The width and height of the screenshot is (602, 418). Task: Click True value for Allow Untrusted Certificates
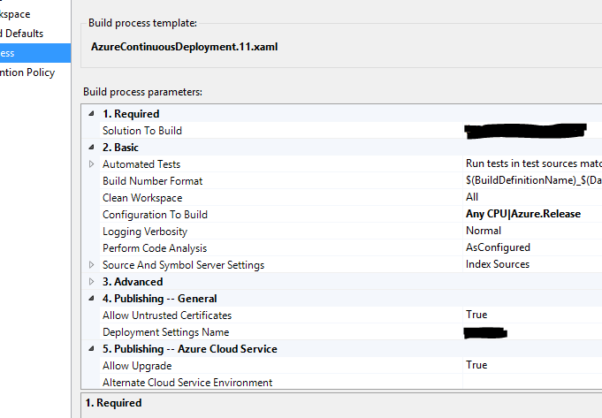[476, 315]
